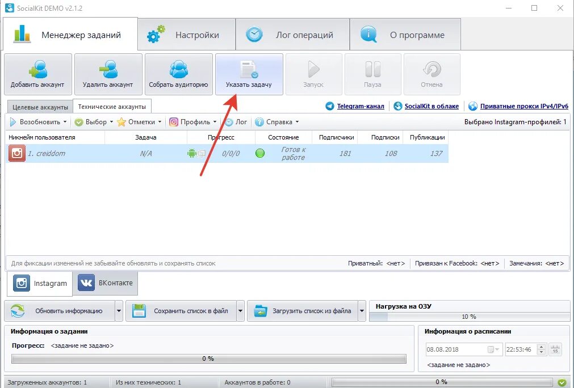Expand Обновить информацию dropdown arrow
The height and width of the screenshot is (388, 574).
click(x=119, y=311)
